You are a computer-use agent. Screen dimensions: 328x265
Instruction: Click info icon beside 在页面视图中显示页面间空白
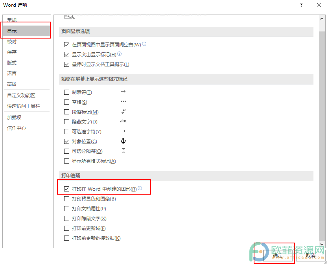(x=144, y=44)
